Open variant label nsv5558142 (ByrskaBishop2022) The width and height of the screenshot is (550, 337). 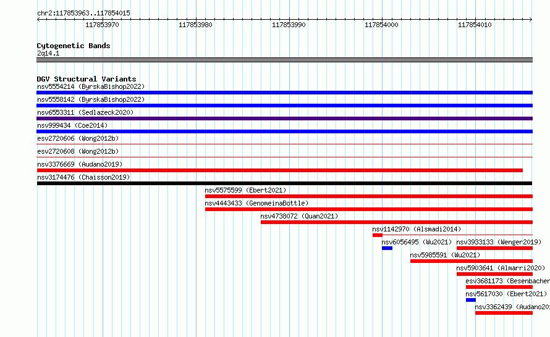point(91,99)
